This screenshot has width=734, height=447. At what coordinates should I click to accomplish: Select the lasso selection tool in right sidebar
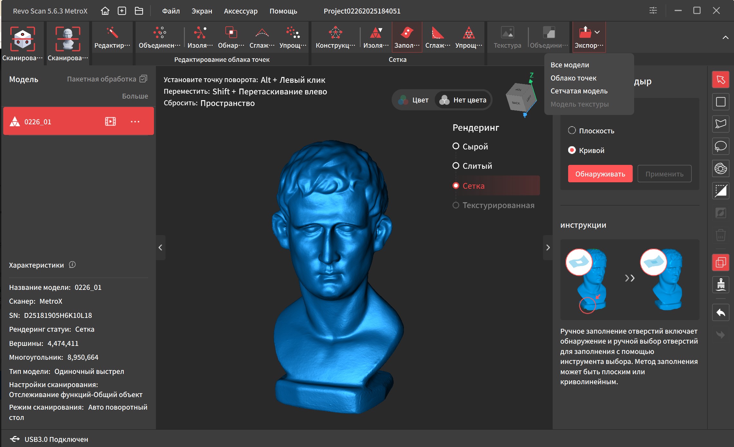(720, 146)
